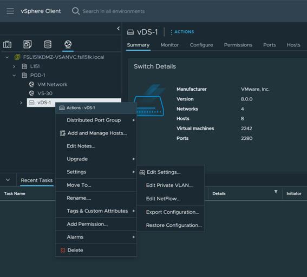
Task: Click the Actions - vDS-1 header icon
Action: [x=62, y=108]
